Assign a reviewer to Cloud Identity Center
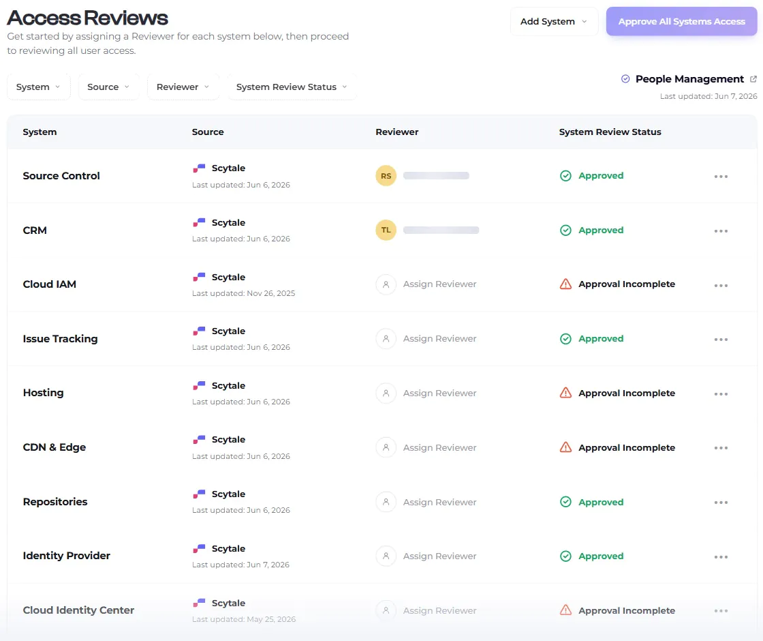 [x=439, y=611]
